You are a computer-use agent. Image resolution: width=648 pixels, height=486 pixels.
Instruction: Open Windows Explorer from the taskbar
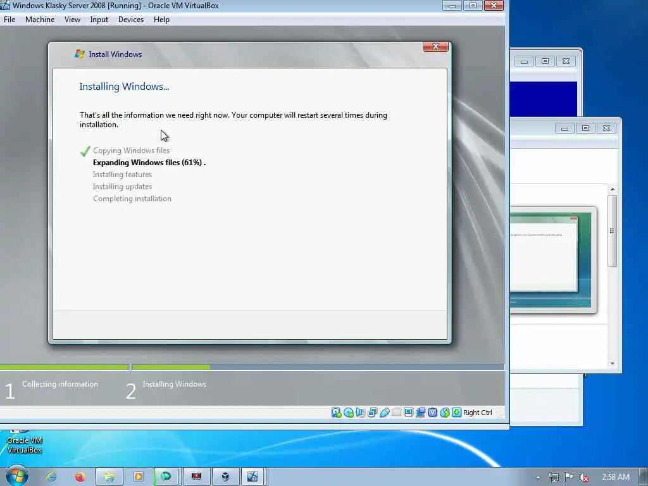[109, 477]
